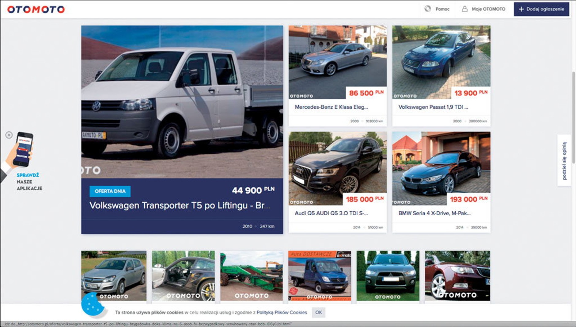Click the plus icon in Dodaj ogłoszenie
This screenshot has width=576, height=327.
point(521,9)
